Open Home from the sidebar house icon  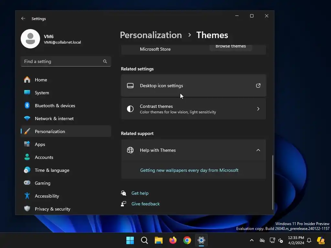[x=27, y=80]
